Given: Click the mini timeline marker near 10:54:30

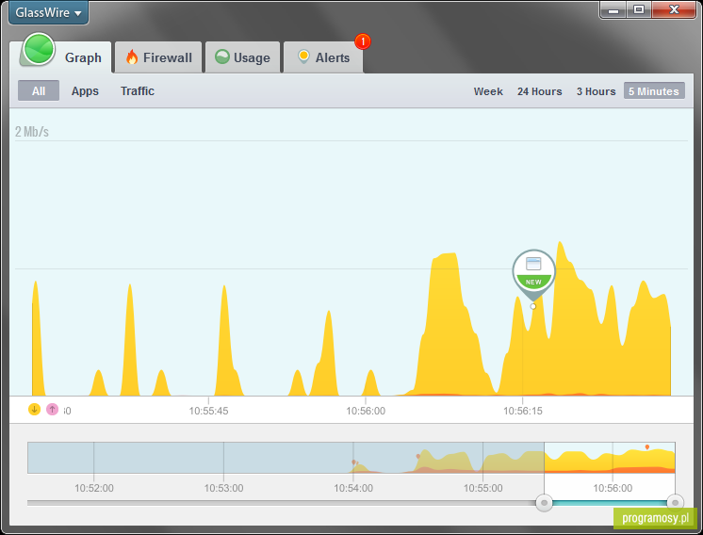Looking at the screenshot, I should [417, 457].
